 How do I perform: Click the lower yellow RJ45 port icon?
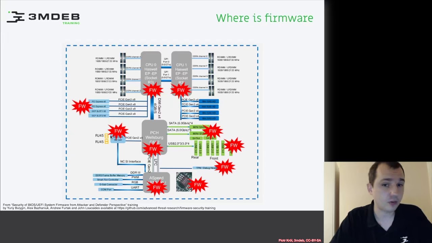click(107, 142)
